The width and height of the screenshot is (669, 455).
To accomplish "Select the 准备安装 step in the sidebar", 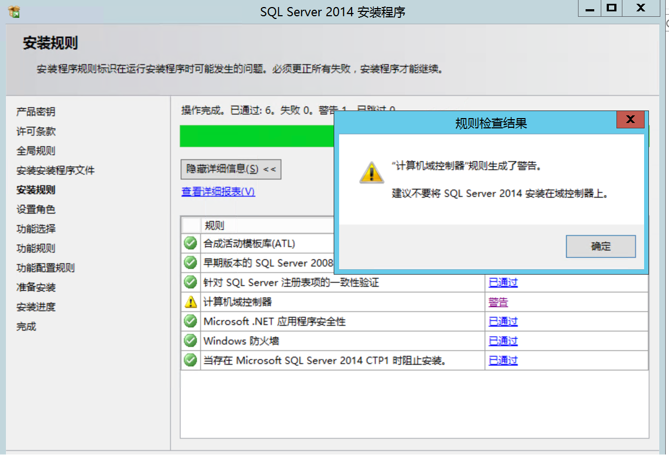I will [x=36, y=287].
